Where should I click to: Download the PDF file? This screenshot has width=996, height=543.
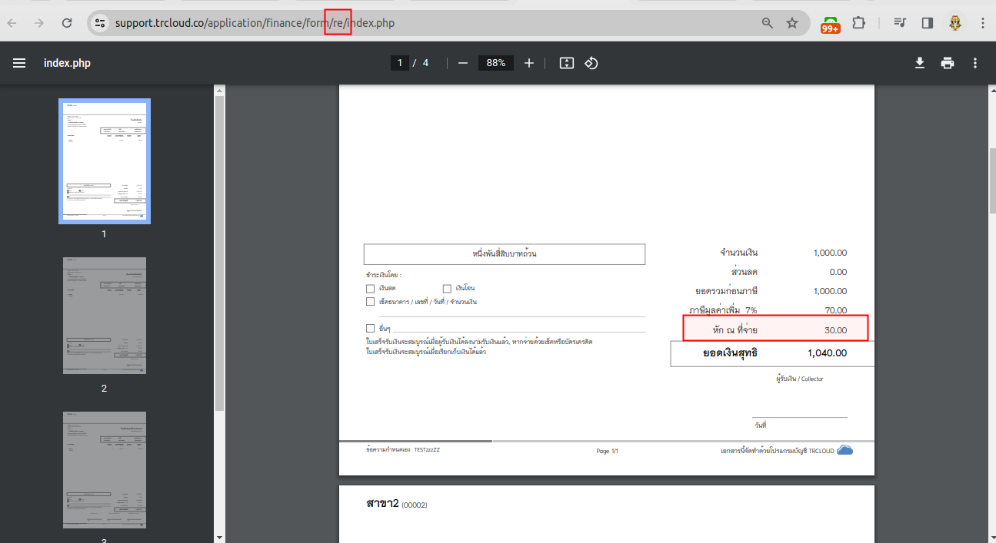(920, 63)
